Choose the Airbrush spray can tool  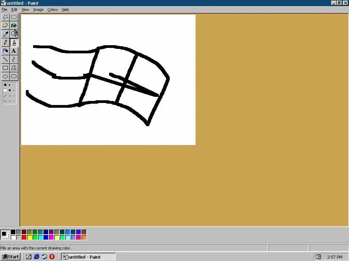[x=5, y=51]
